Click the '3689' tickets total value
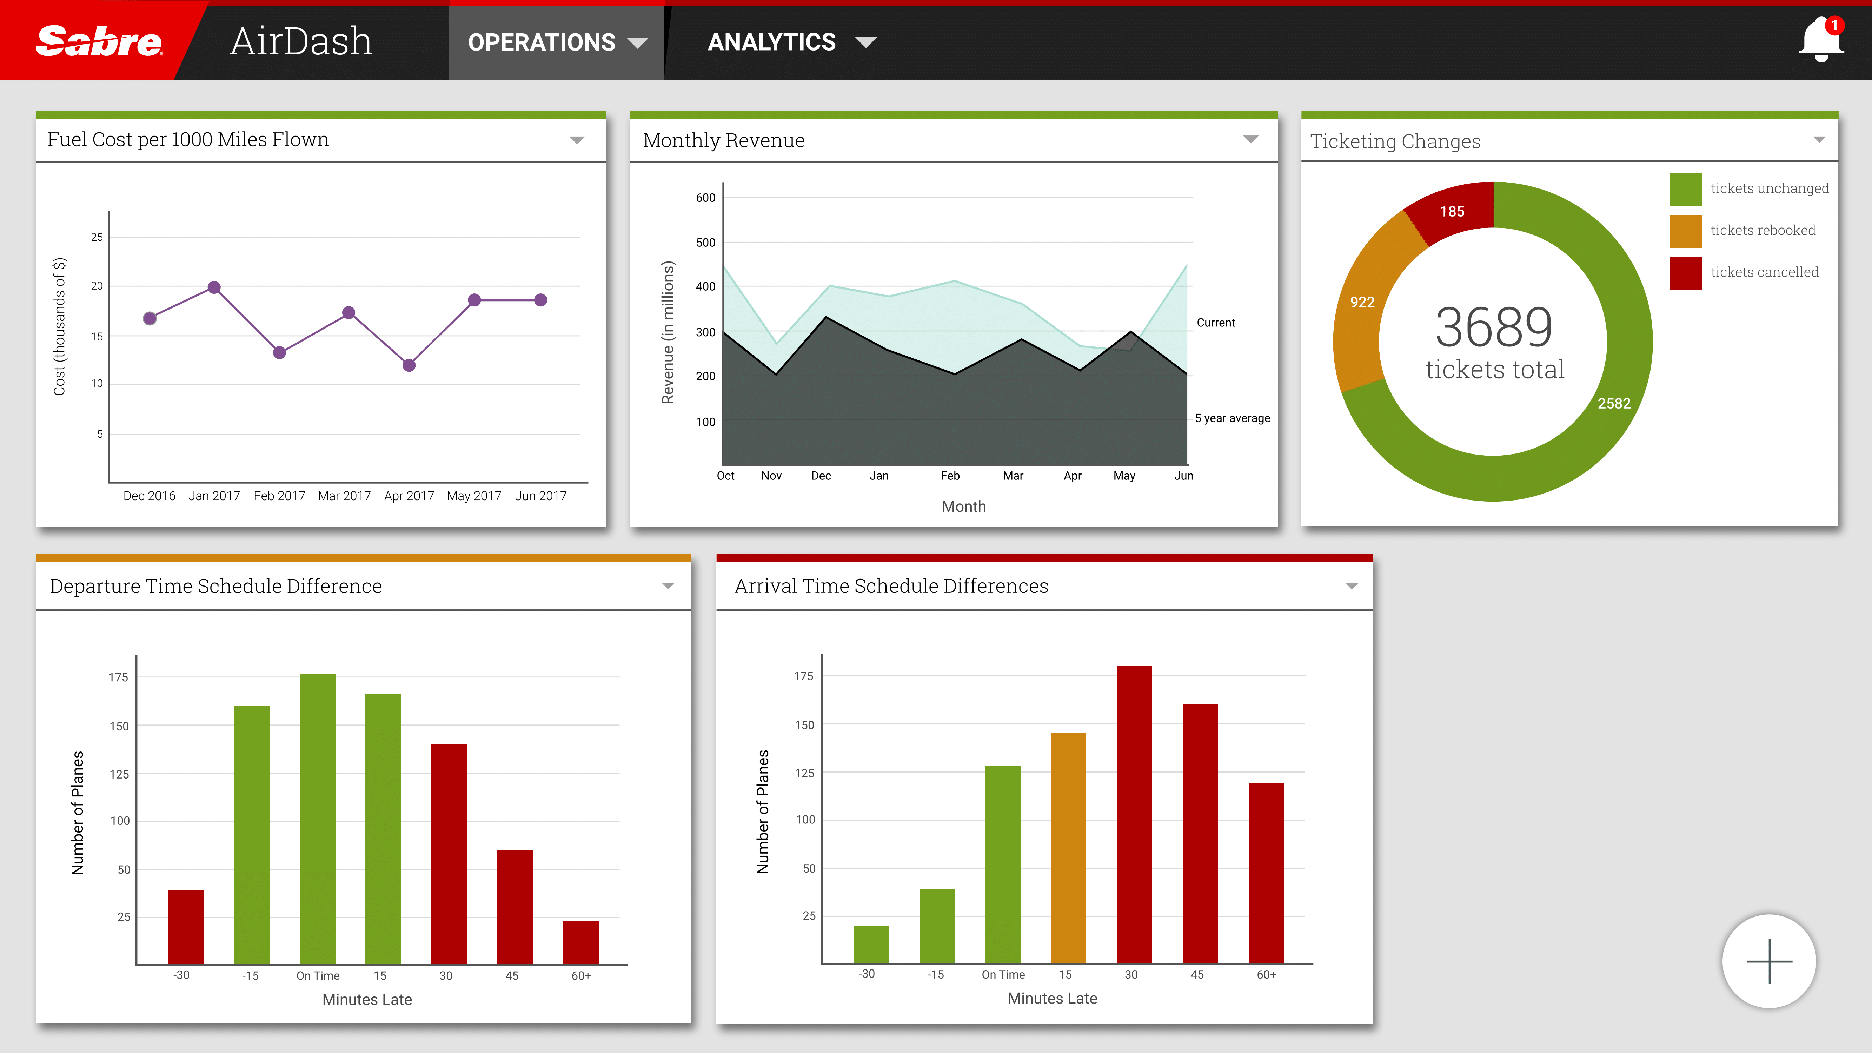This screenshot has width=1872, height=1053. (1493, 327)
